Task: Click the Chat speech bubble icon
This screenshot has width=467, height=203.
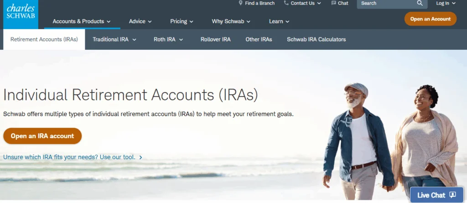Action: pyautogui.click(x=333, y=3)
